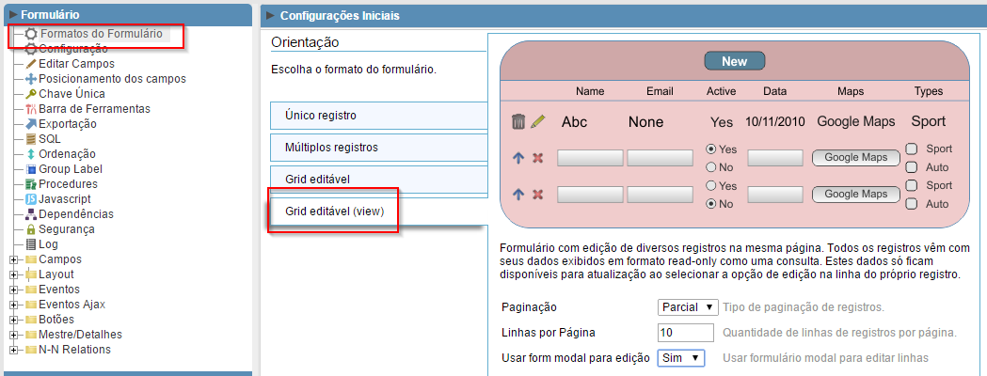Select the Yes radio in first editable row
987x376 pixels.
point(711,149)
